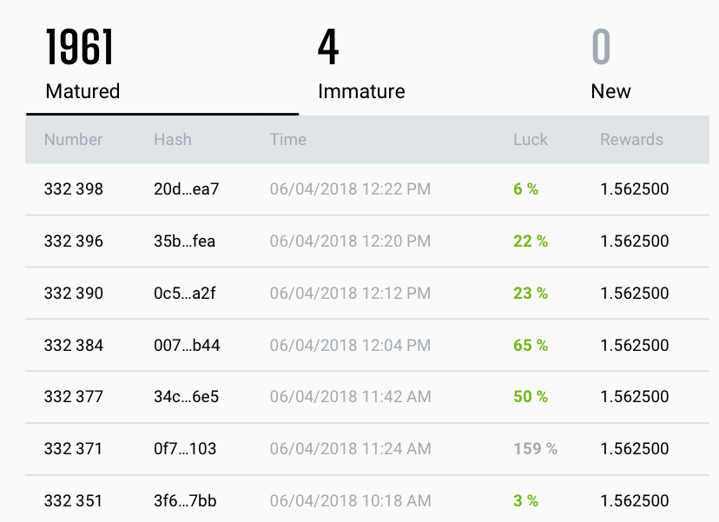Open block number 332 398
The width and height of the screenshot is (719, 522).
click(74, 188)
